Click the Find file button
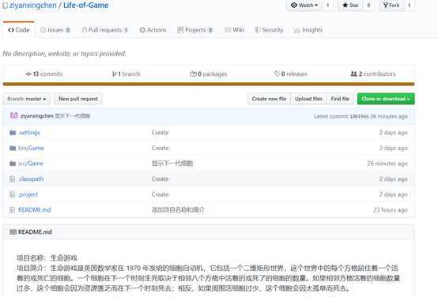Screen dimensions: 438x297 (x=340, y=99)
